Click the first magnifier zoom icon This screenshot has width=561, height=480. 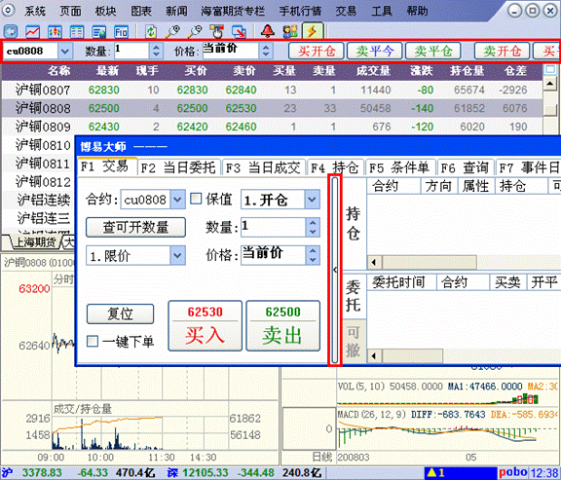(x=172, y=31)
